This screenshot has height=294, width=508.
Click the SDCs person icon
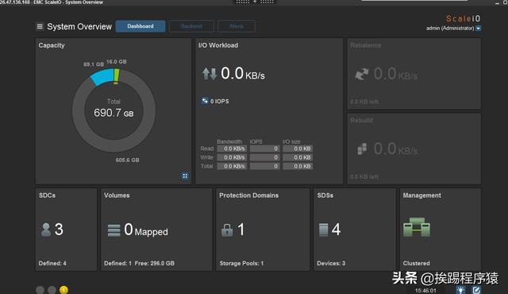click(x=46, y=230)
